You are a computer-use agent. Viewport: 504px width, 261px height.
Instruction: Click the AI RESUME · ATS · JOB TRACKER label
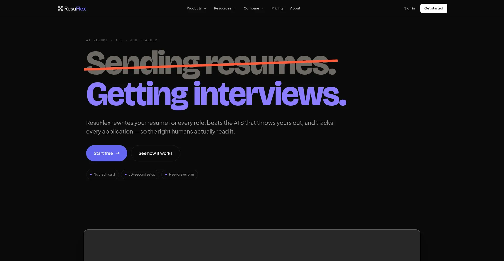tap(122, 40)
